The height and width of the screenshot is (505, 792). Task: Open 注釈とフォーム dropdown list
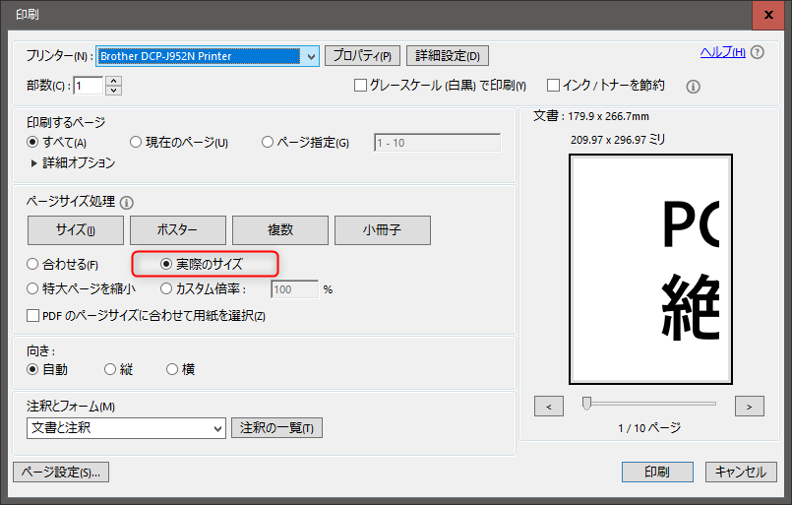click(x=217, y=428)
